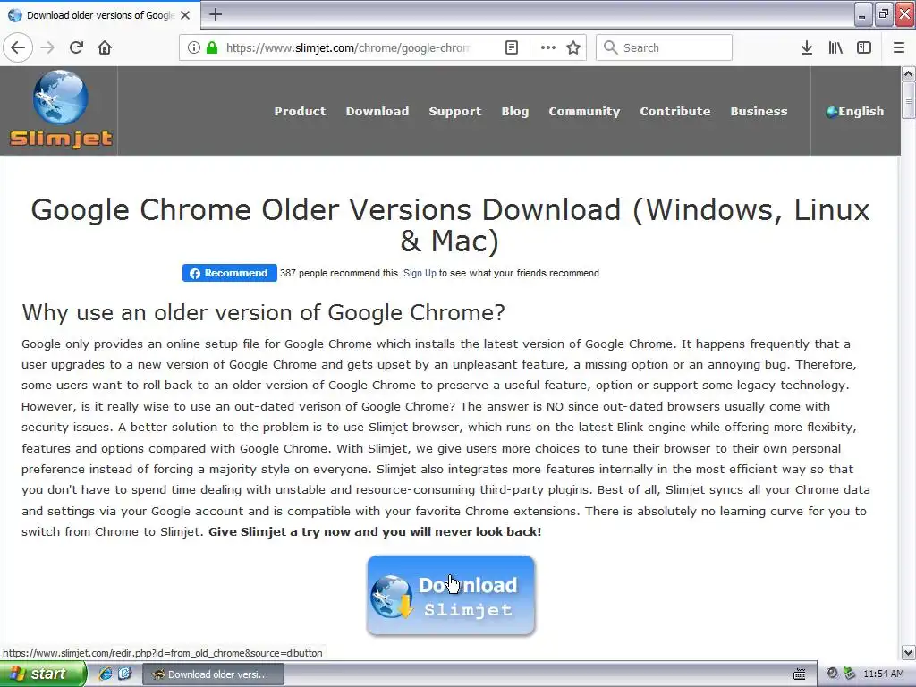This screenshot has width=916, height=687.
Task: Open the Contribute menu
Action: point(674,111)
